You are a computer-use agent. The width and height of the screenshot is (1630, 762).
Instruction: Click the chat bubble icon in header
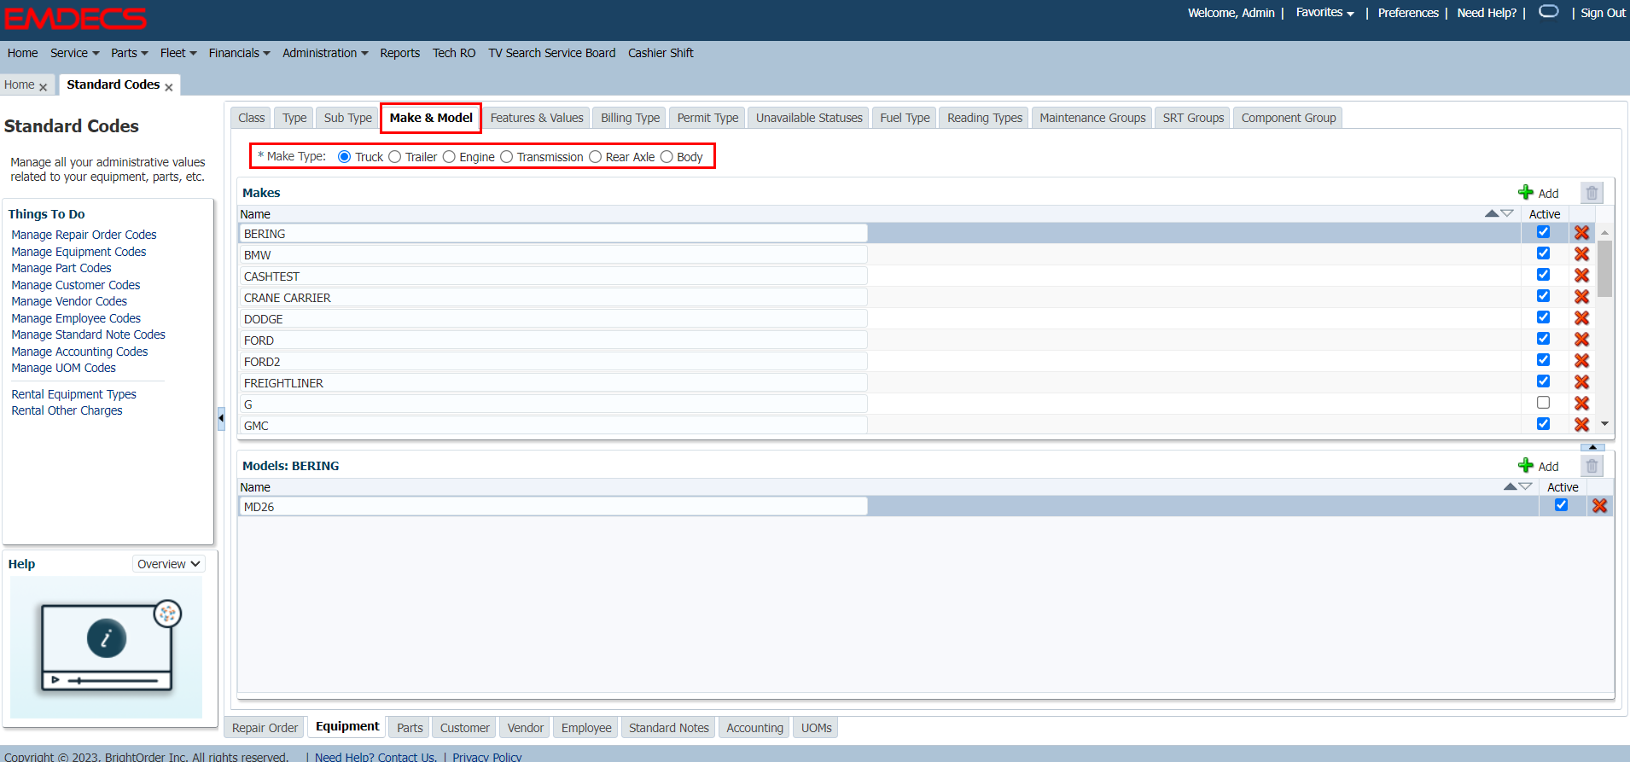click(1548, 12)
